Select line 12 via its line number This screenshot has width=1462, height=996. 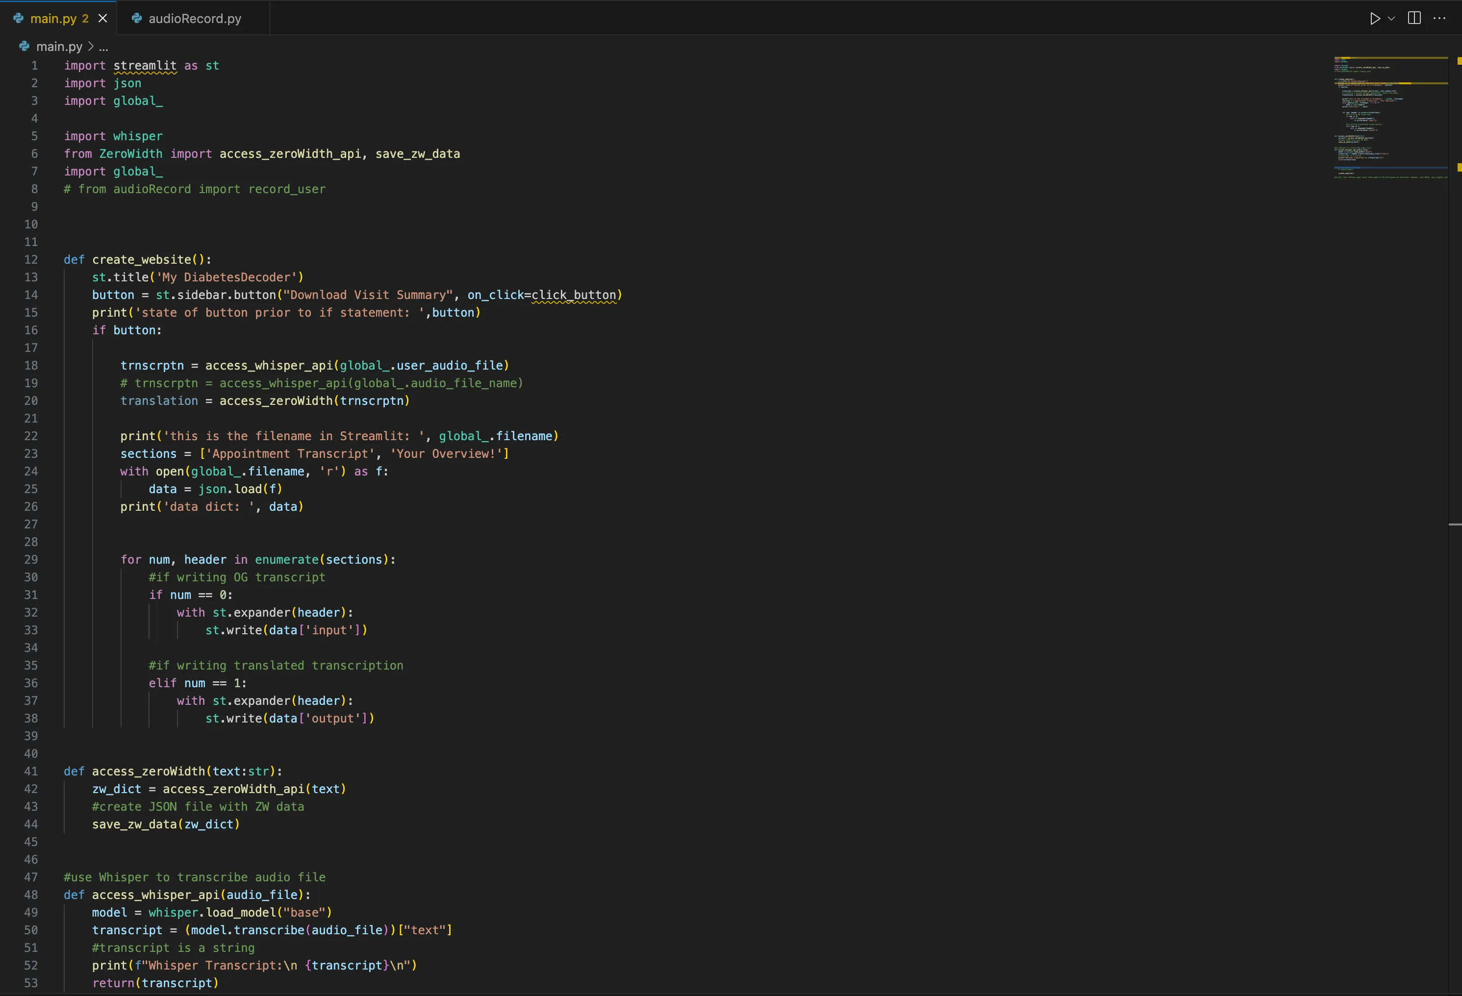(31, 259)
